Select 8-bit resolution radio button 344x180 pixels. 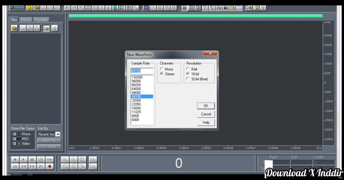click(188, 69)
